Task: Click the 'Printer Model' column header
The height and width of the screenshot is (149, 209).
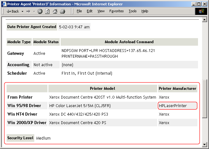Action: [103, 89]
